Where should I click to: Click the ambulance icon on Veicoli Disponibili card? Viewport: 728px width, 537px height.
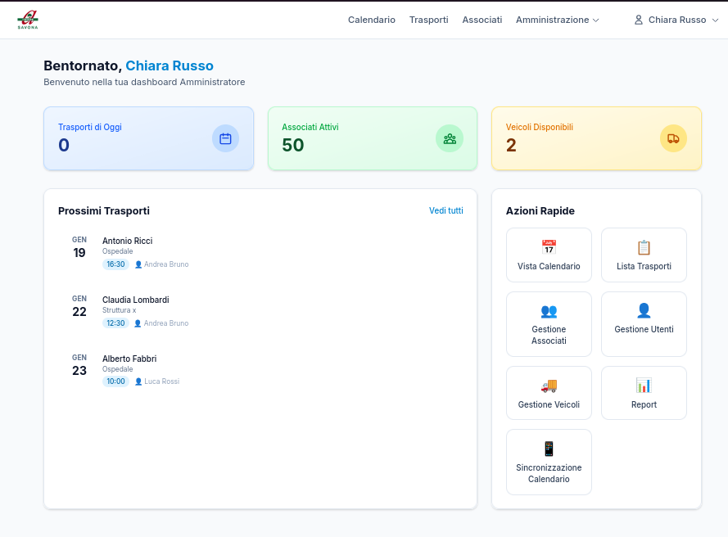click(672, 138)
